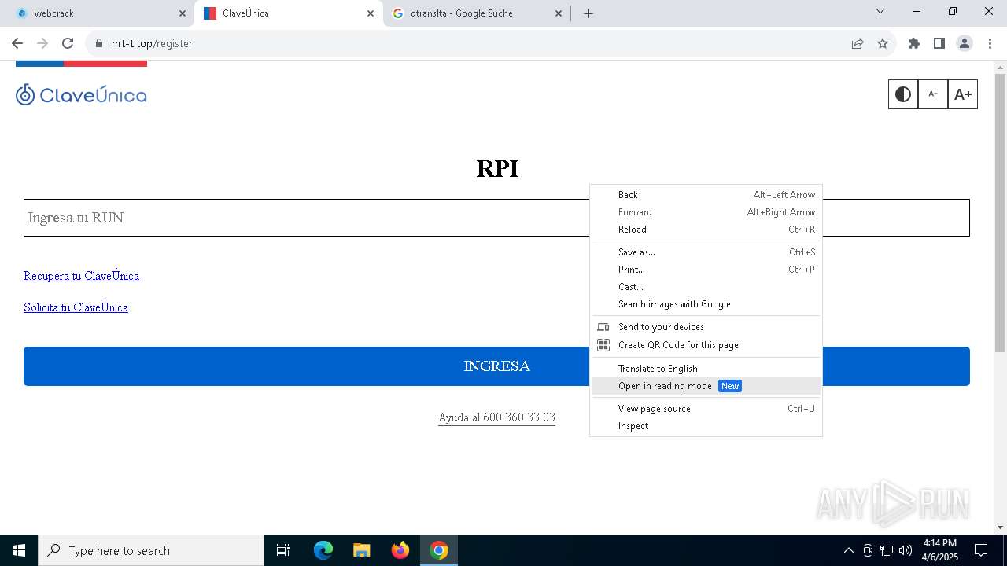
Task: Choose Back in context menu
Action: (706, 195)
